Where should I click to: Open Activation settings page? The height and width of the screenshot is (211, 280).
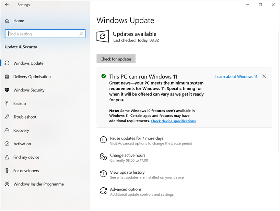click(22, 144)
